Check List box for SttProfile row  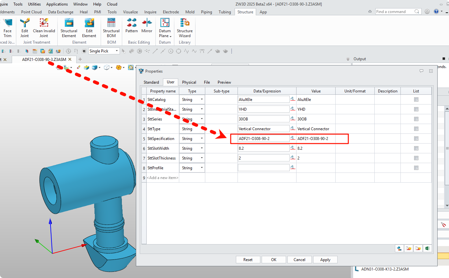[x=416, y=168]
